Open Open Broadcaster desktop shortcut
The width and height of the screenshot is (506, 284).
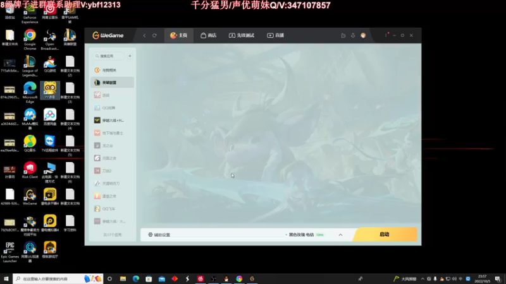(x=50, y=40)
